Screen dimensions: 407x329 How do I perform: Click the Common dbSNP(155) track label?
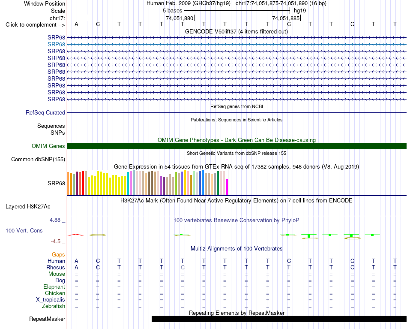pos(38,159)
